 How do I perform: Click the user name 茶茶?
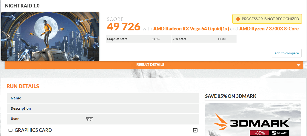pos(89,119)
